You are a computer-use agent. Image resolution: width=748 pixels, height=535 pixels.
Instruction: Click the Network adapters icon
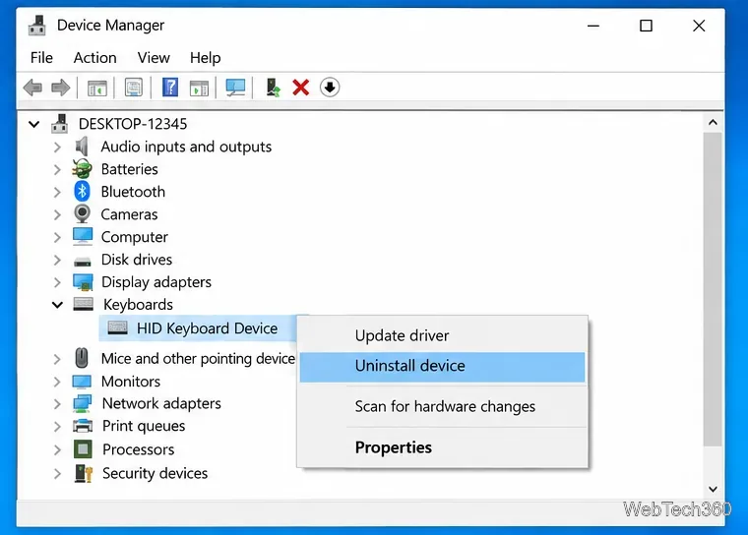[x=83, y=403]
